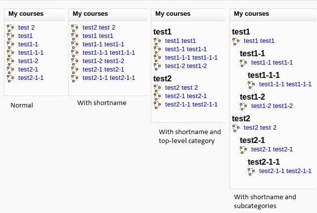
Task: Select 'test2' category heading in subcategories block
Action: (241, 118)
